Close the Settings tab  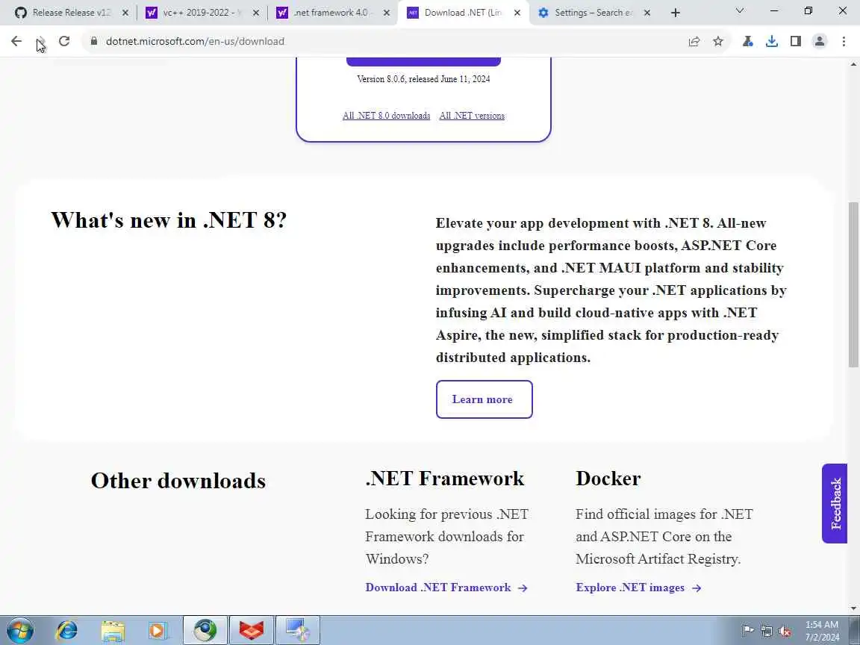coord(647,13)
